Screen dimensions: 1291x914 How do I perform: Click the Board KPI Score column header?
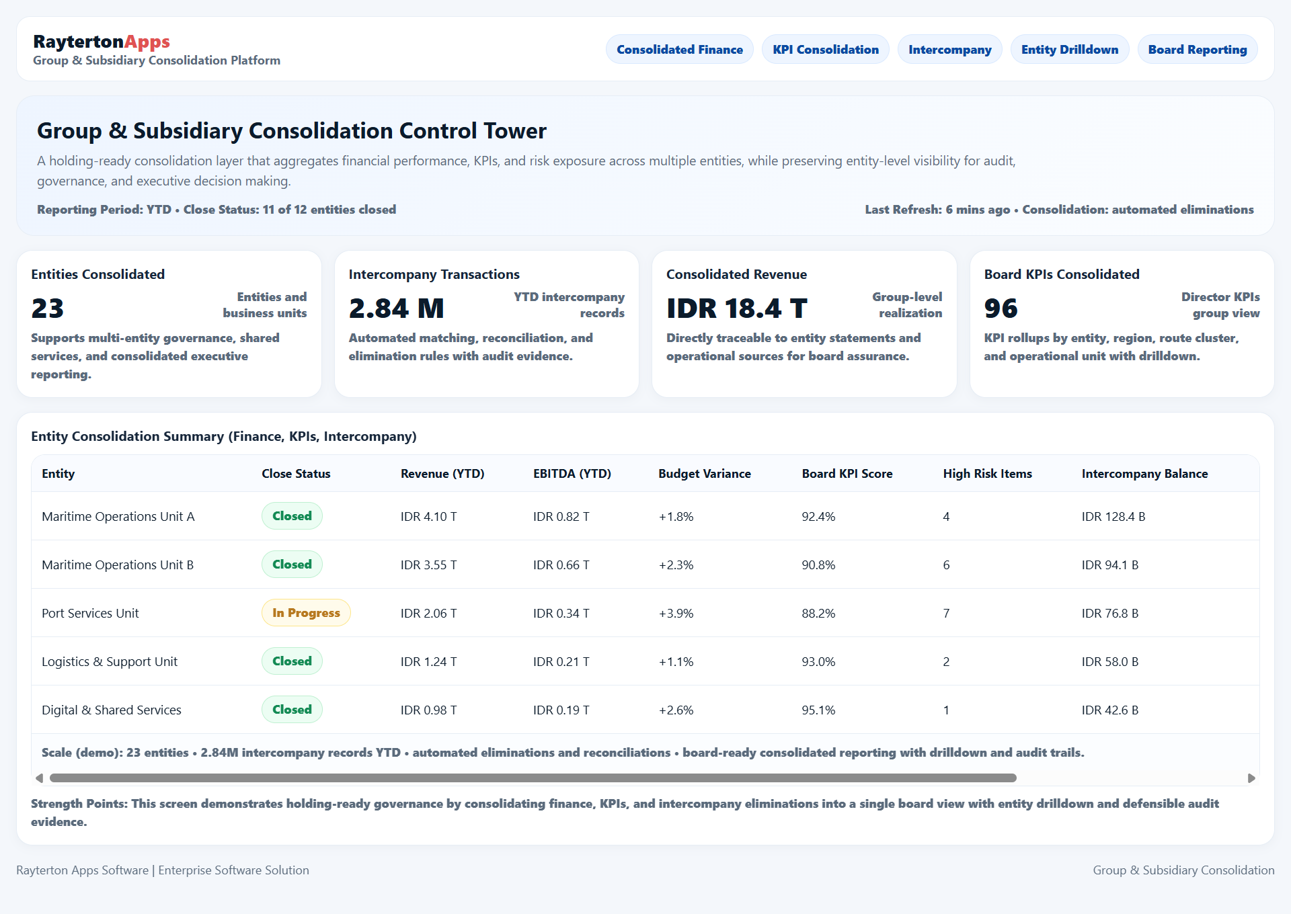coord(847,474)
